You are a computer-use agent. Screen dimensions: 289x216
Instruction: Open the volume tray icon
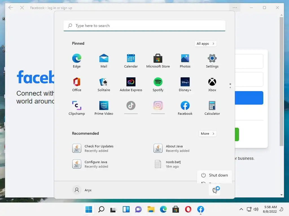coord(256,209)
